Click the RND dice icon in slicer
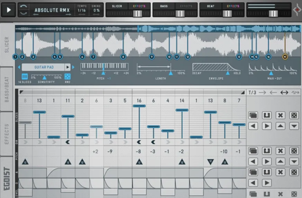The height and width of the screenshot is (198, 302). pyautogui.click(x=68, y=77)
